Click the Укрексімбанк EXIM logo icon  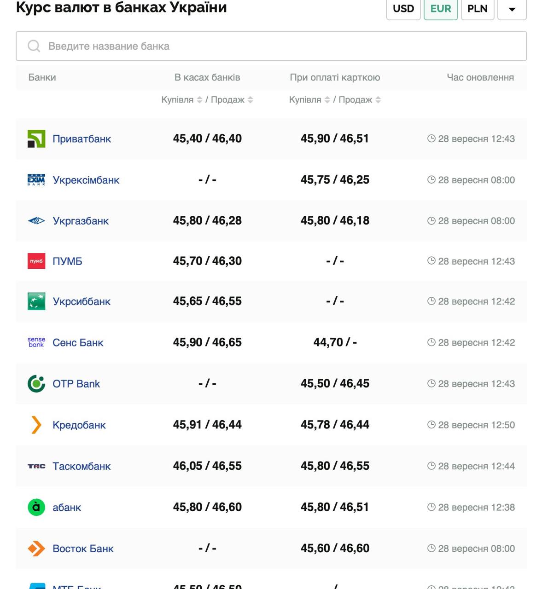(36, 180)
